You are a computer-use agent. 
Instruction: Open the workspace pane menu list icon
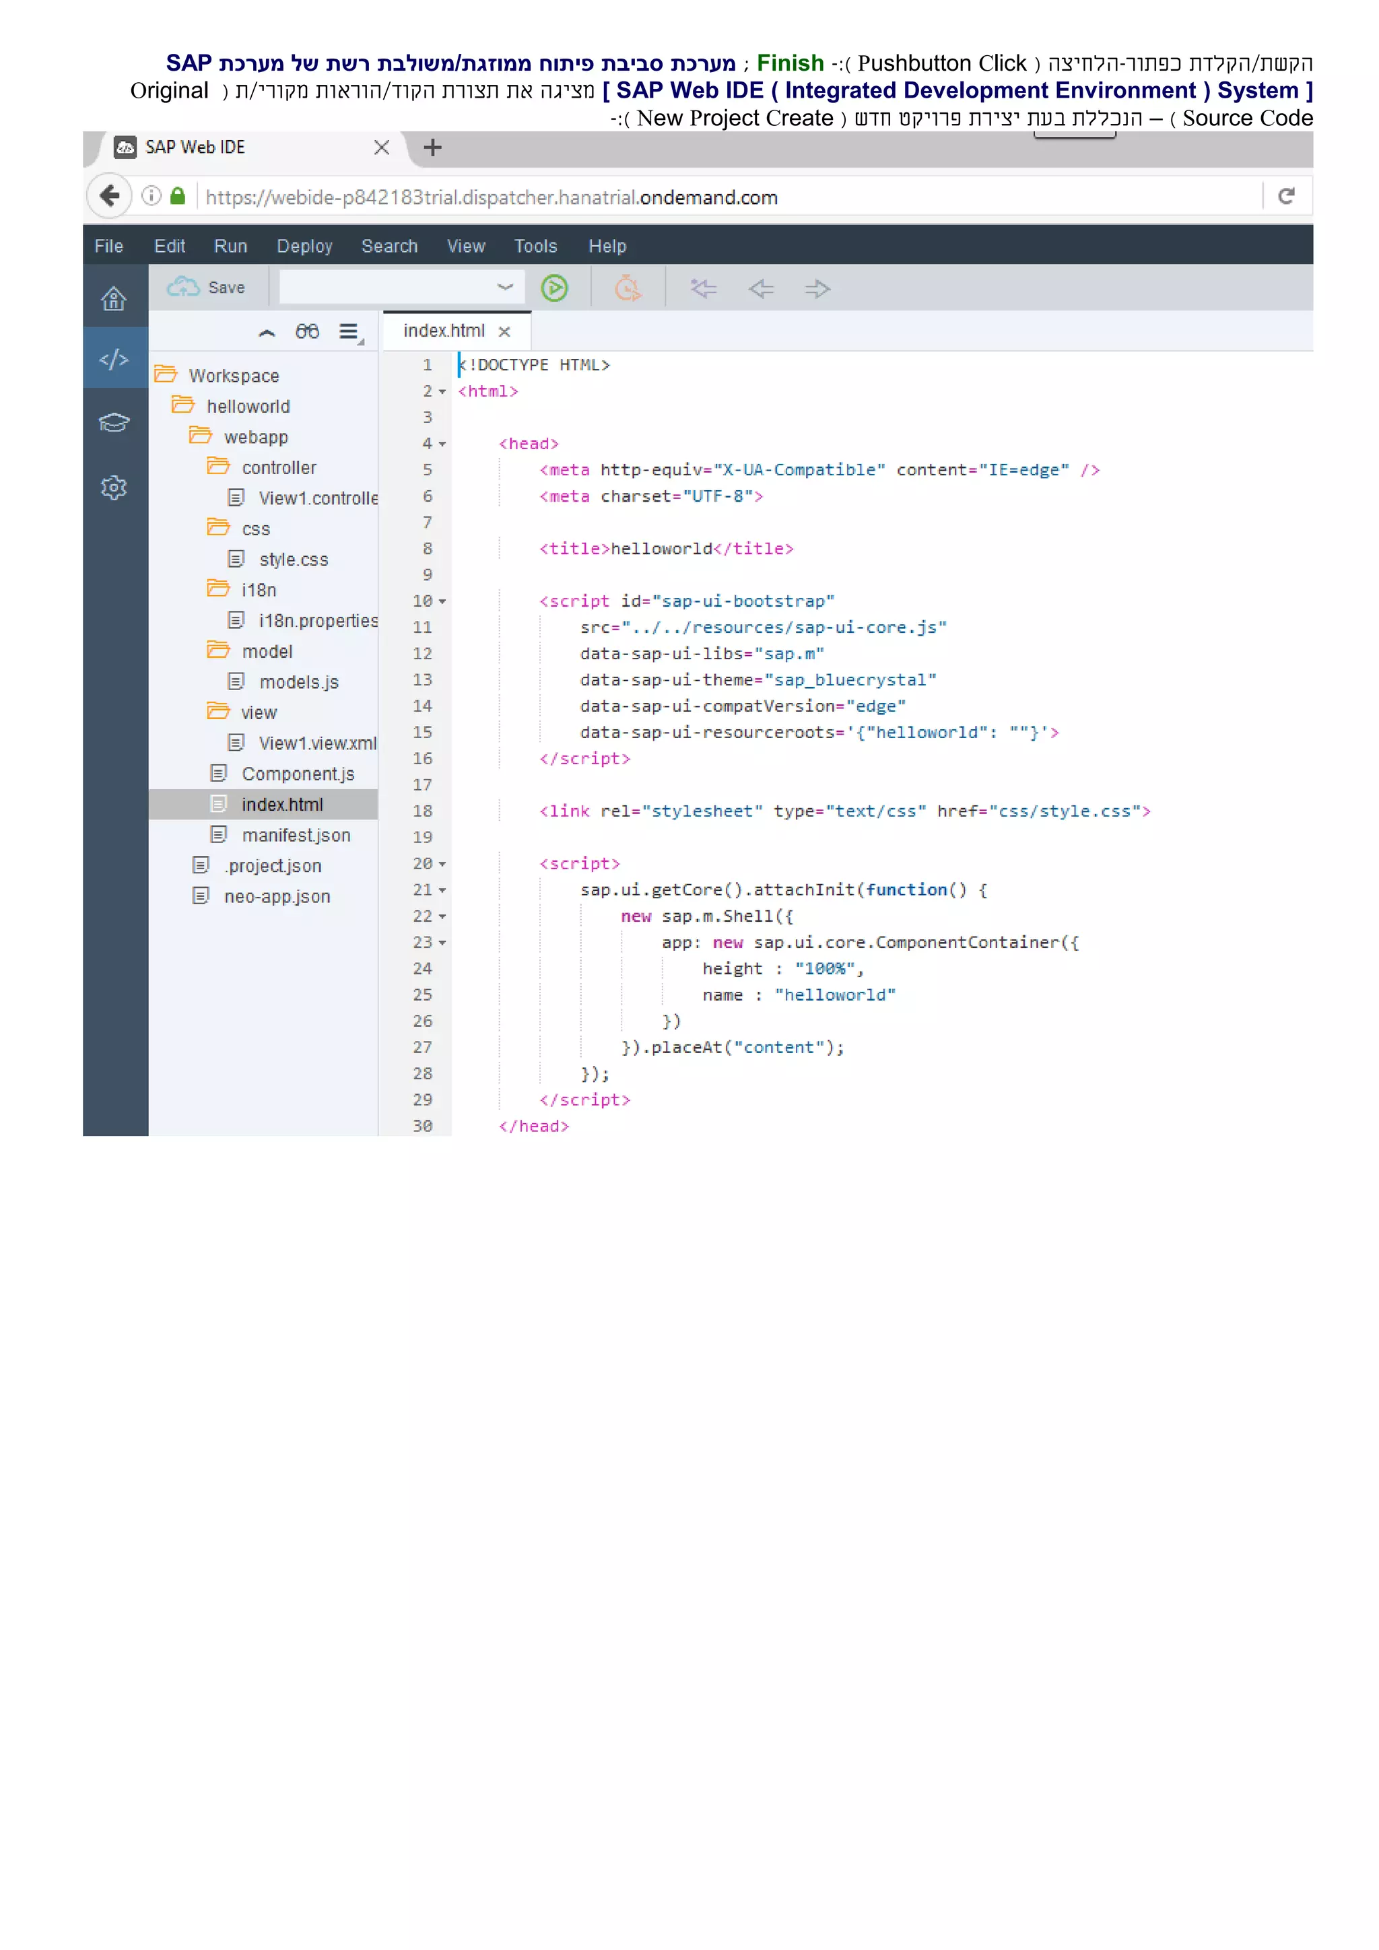(350, 332)
